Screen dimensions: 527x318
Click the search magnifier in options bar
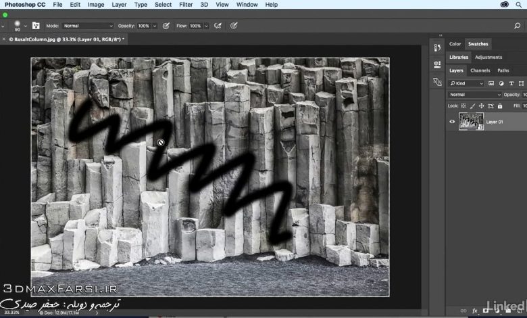pyautogui.click(x=518, y=26)
